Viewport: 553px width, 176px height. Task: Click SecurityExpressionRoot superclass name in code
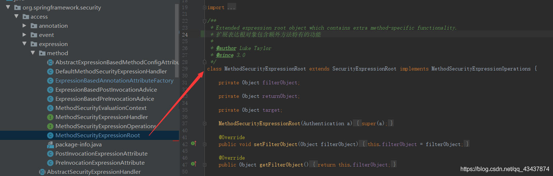point(364,69)
